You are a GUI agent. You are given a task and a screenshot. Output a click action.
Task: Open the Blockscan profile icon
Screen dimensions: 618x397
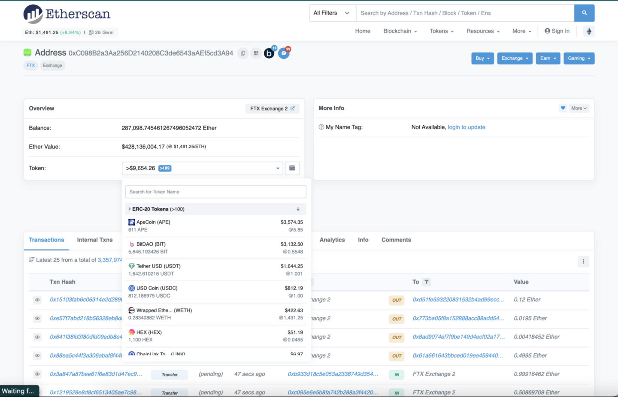269,54
